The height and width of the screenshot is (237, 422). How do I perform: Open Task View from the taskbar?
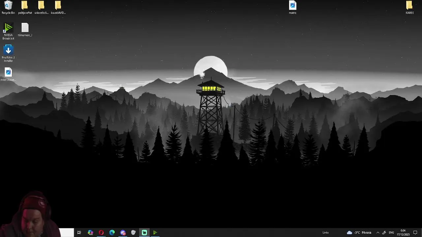(x=79, y=233)
